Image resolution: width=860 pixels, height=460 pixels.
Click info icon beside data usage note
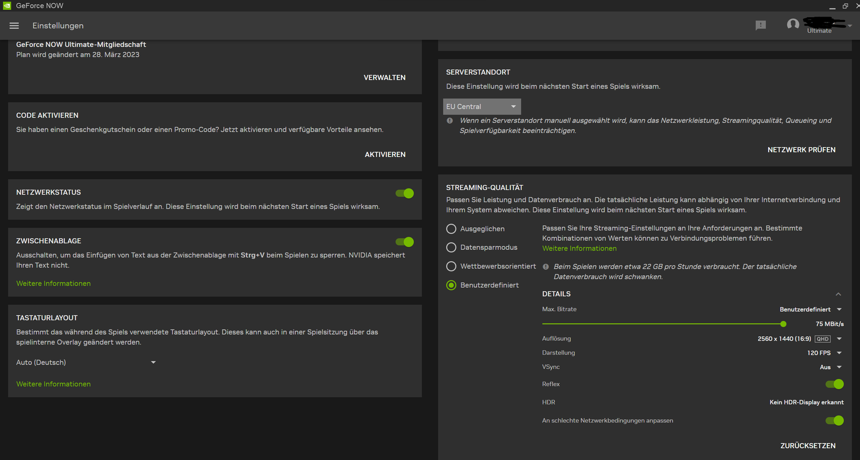pos(546,267)
